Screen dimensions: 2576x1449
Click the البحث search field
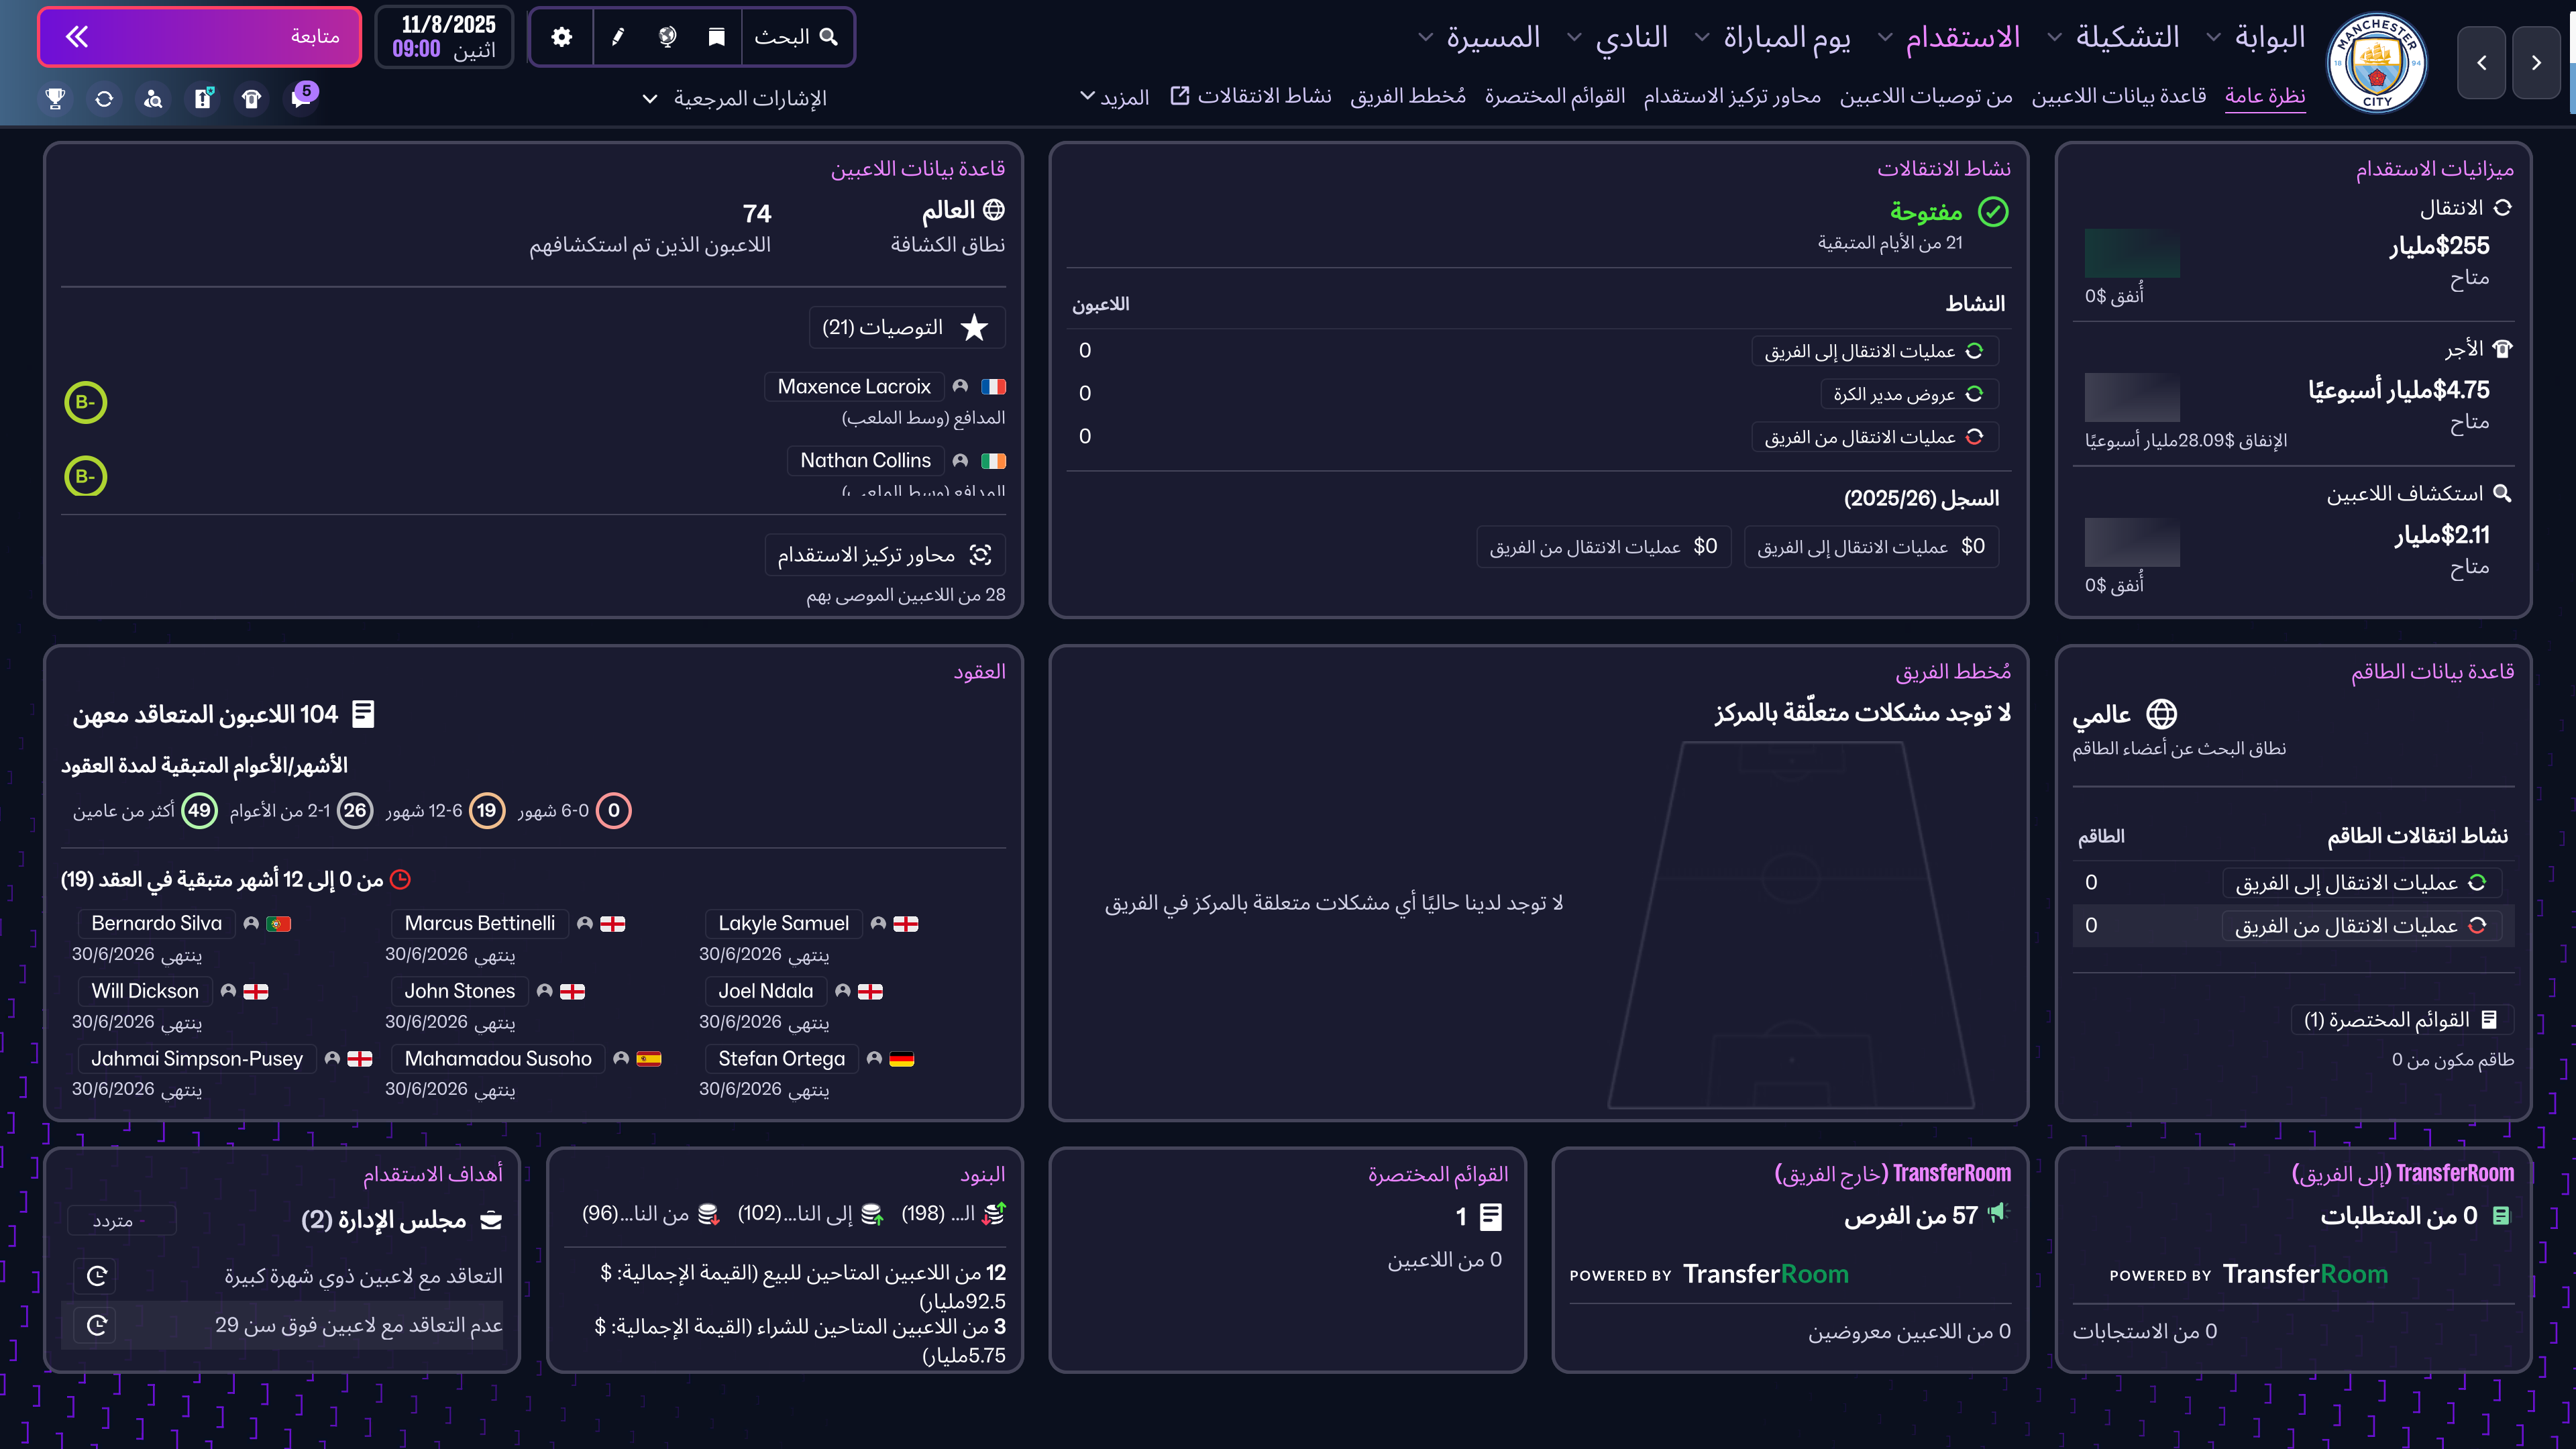[x=796, y=37]
